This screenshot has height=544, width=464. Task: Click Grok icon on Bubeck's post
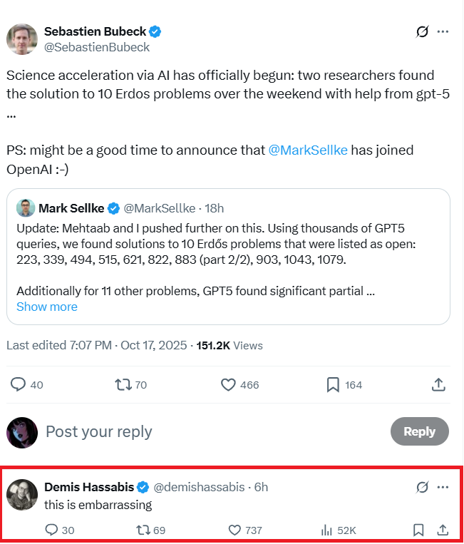tap(422, 32)
